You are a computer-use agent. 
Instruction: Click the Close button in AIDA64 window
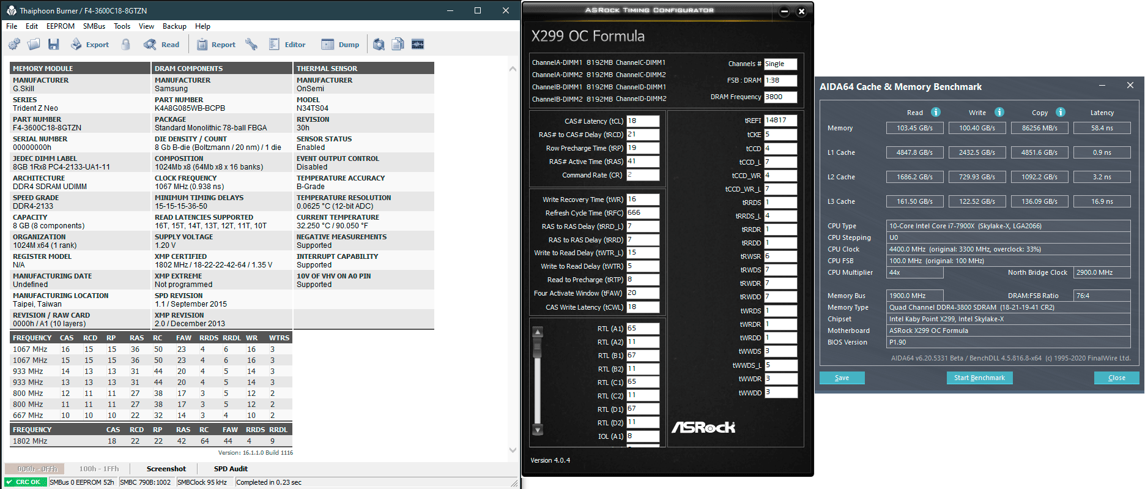click(x=1117, y=378)
